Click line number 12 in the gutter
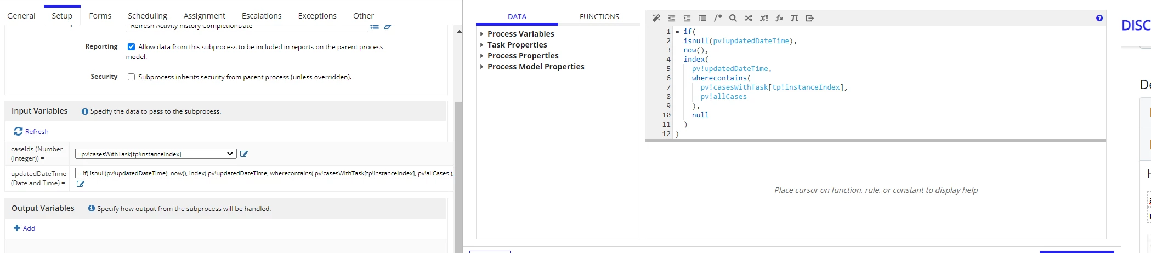1151x253 pixels. (x=666, y=134)
